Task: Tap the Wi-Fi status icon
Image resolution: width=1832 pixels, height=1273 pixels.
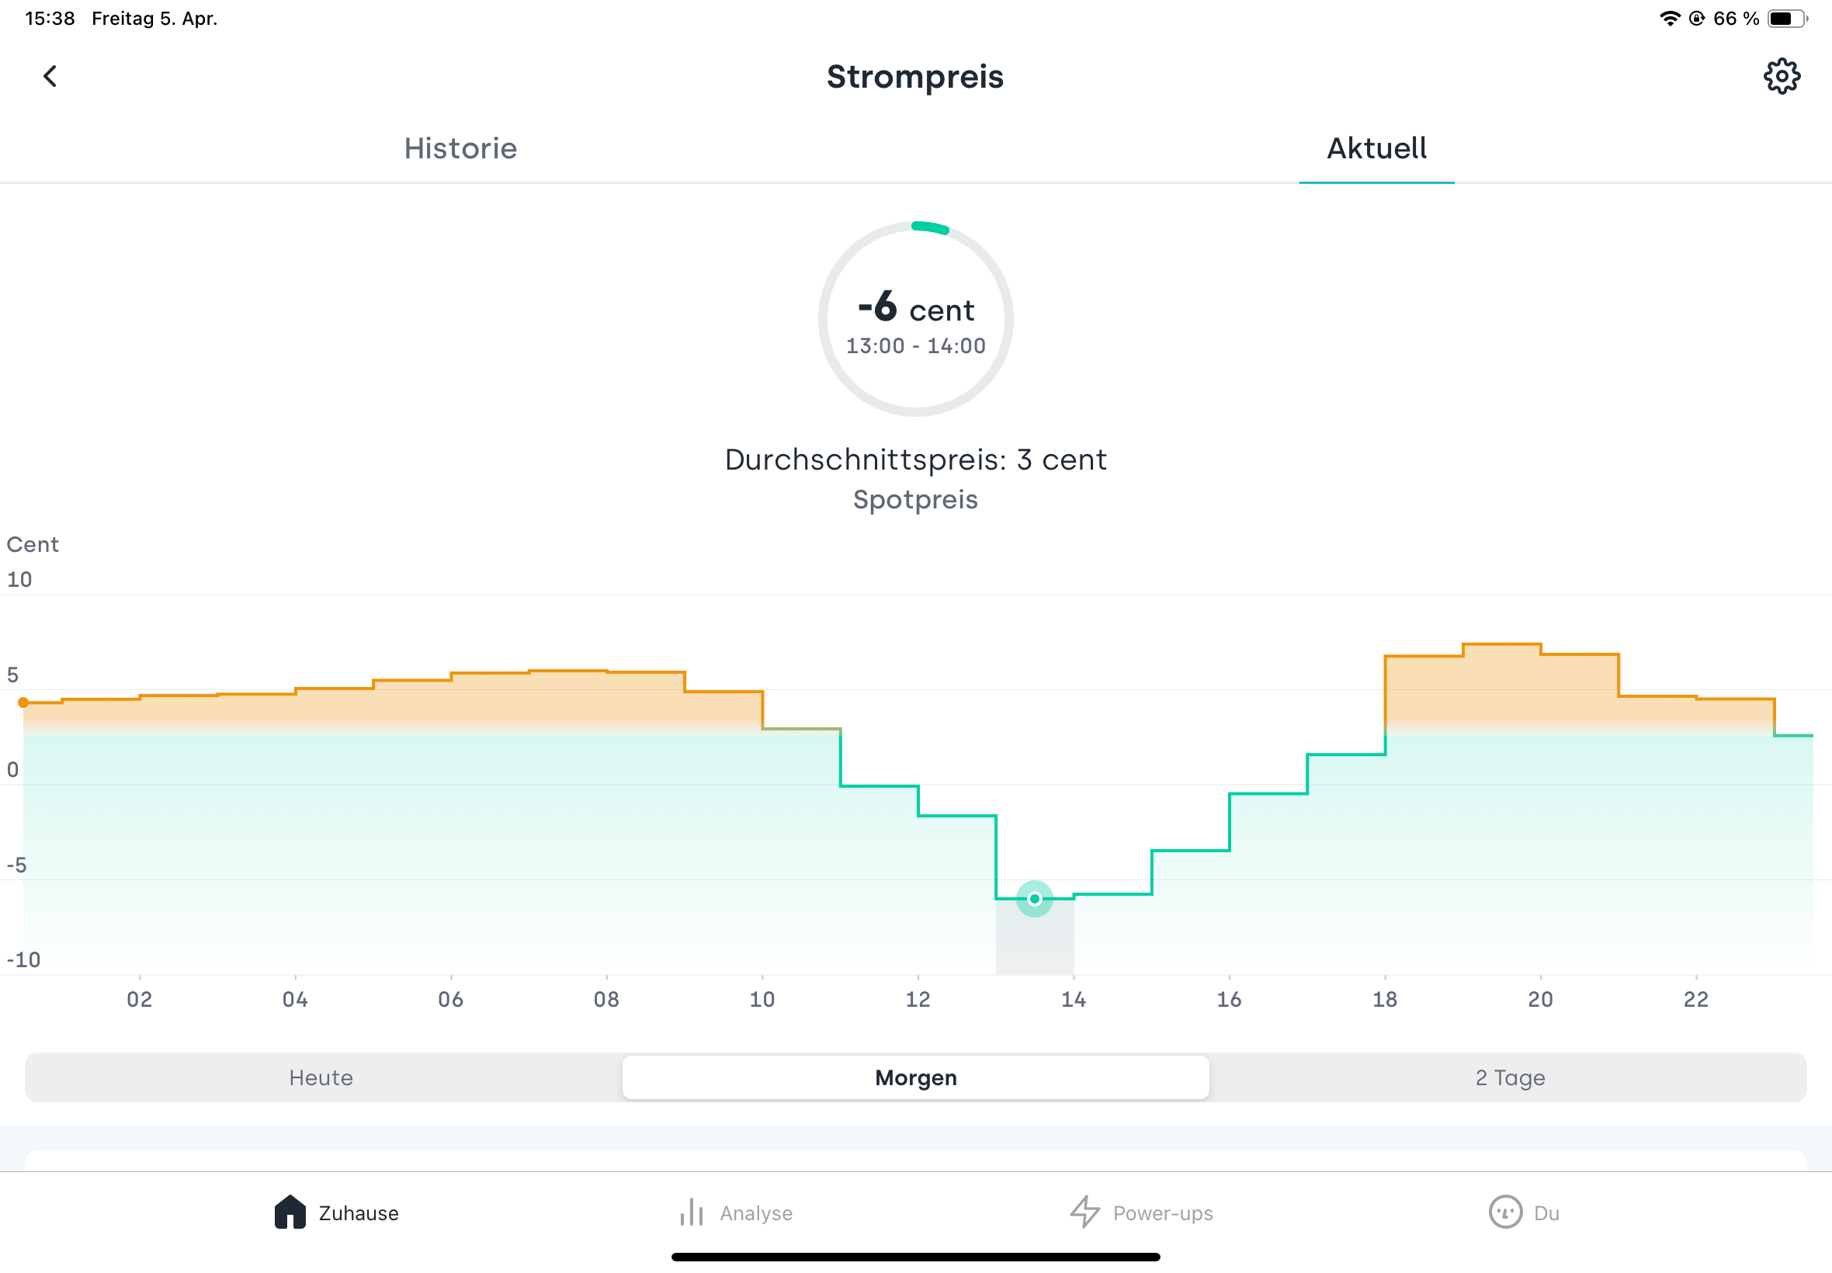Action: [x=1668, y=19]
